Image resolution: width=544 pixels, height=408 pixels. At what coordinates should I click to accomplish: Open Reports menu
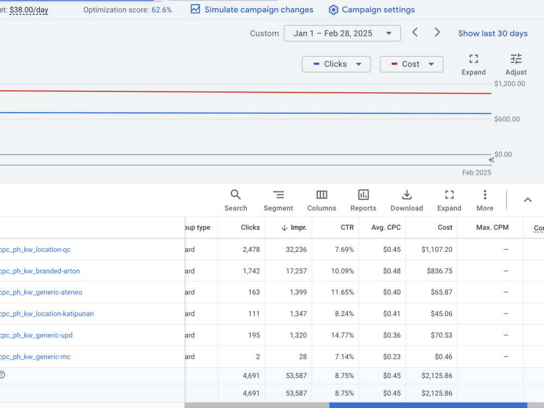click(x=363, y=201)
